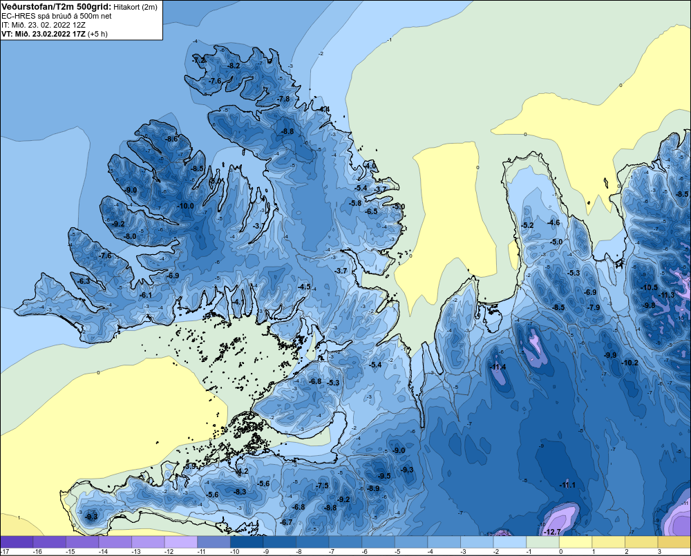
Task: Click the -10.0 temperature label
Action: (185, 206)
